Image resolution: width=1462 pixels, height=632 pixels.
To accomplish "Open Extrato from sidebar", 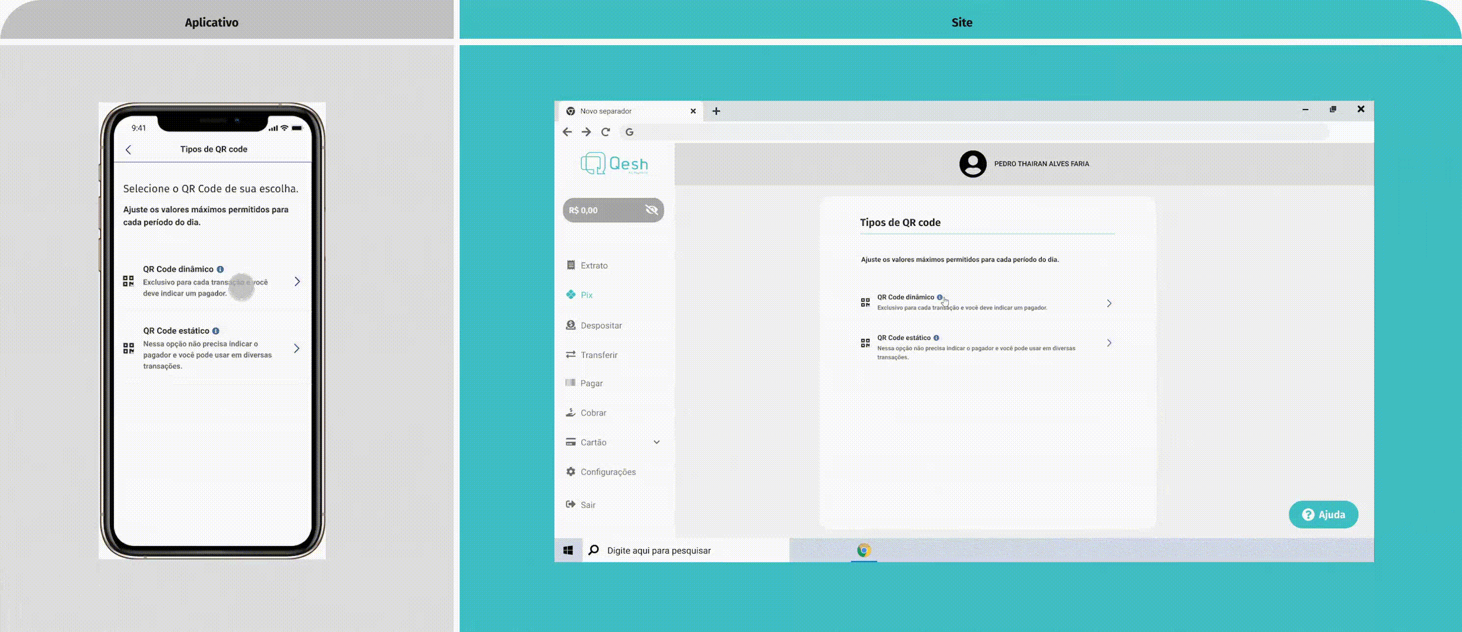I will pos(594,265).
